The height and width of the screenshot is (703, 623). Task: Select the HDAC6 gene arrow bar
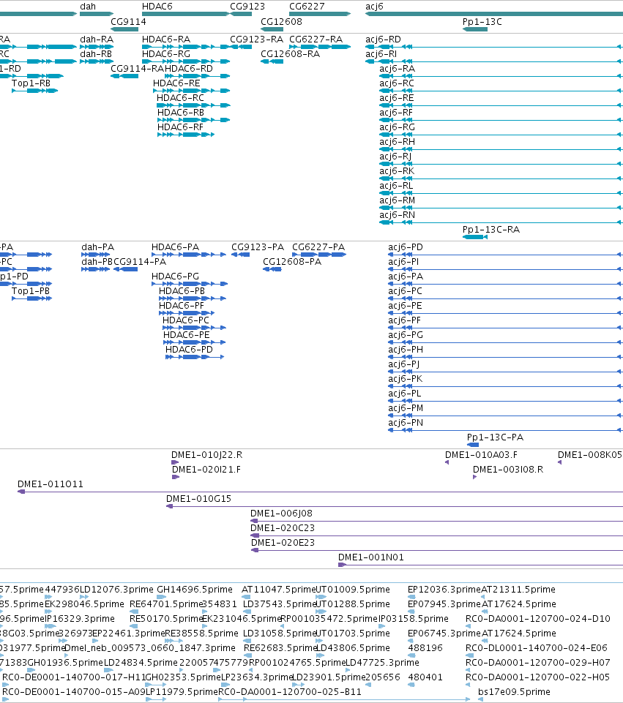point(186,14)
